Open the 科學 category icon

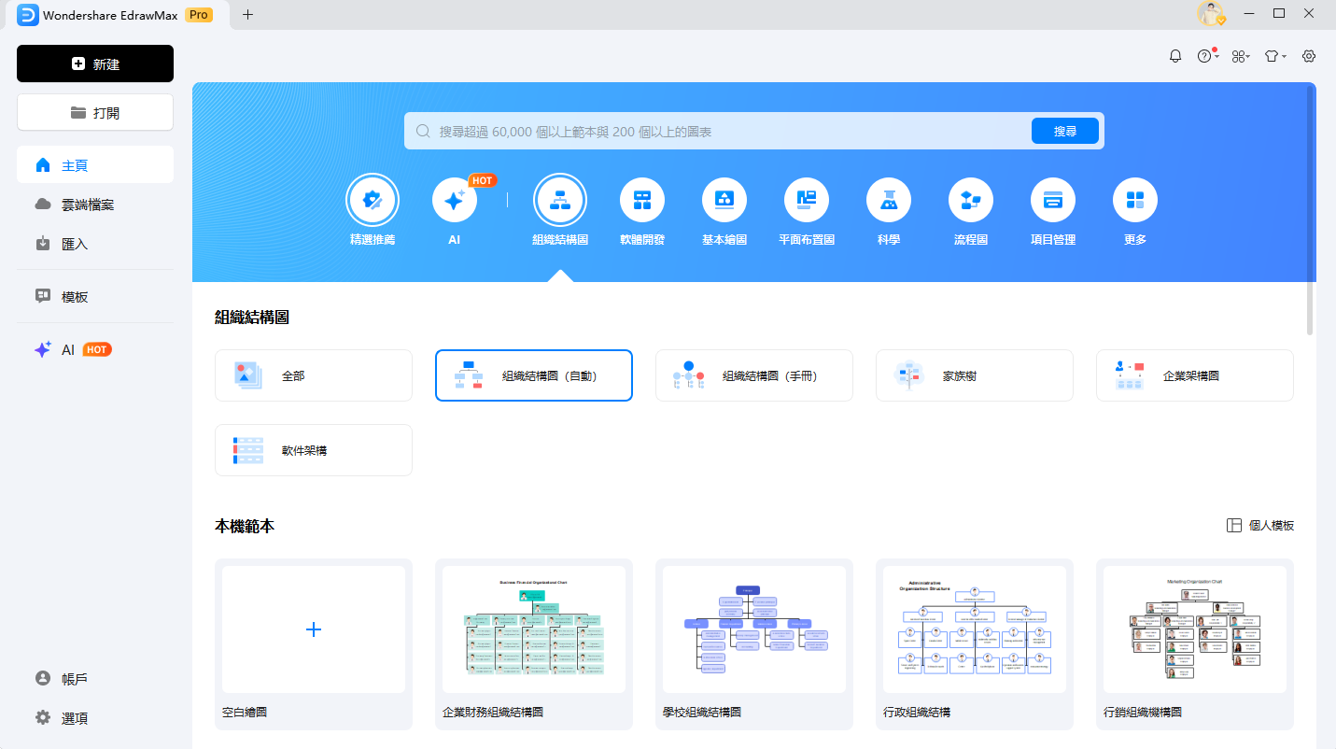click(889, 200)
